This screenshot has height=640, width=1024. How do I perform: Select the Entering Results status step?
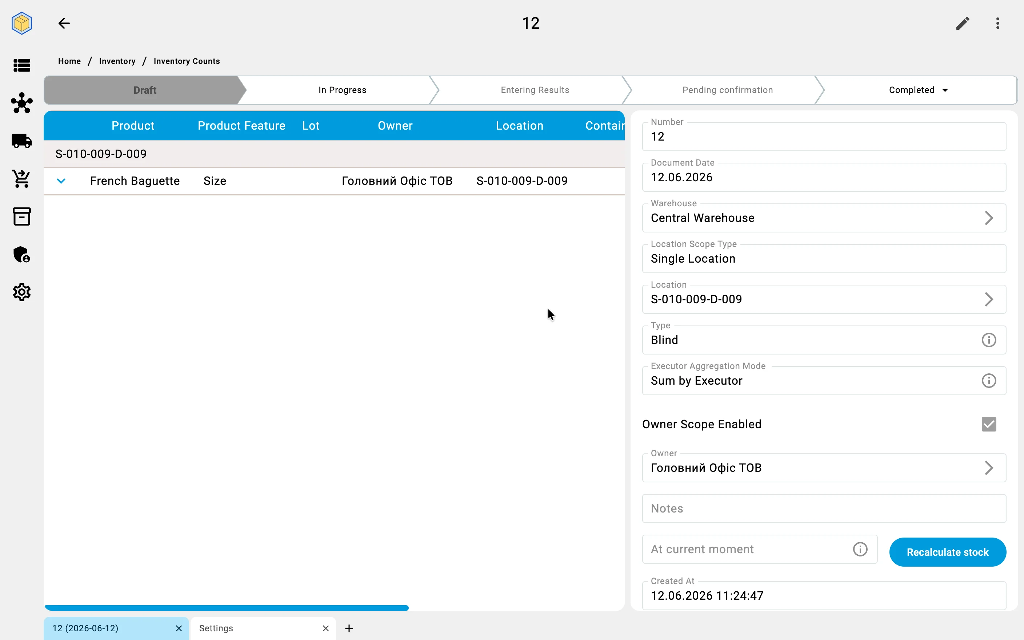tap(535, 90)
